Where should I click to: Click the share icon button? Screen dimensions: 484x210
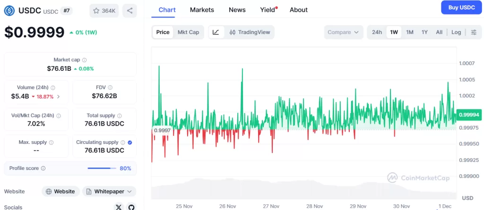(130, 10)
